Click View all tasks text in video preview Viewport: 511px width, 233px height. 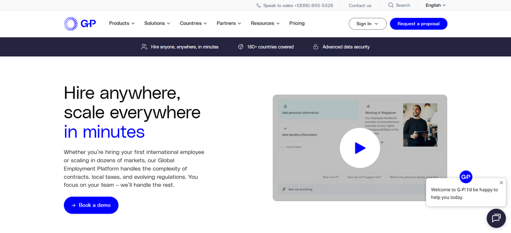[293, 147]
